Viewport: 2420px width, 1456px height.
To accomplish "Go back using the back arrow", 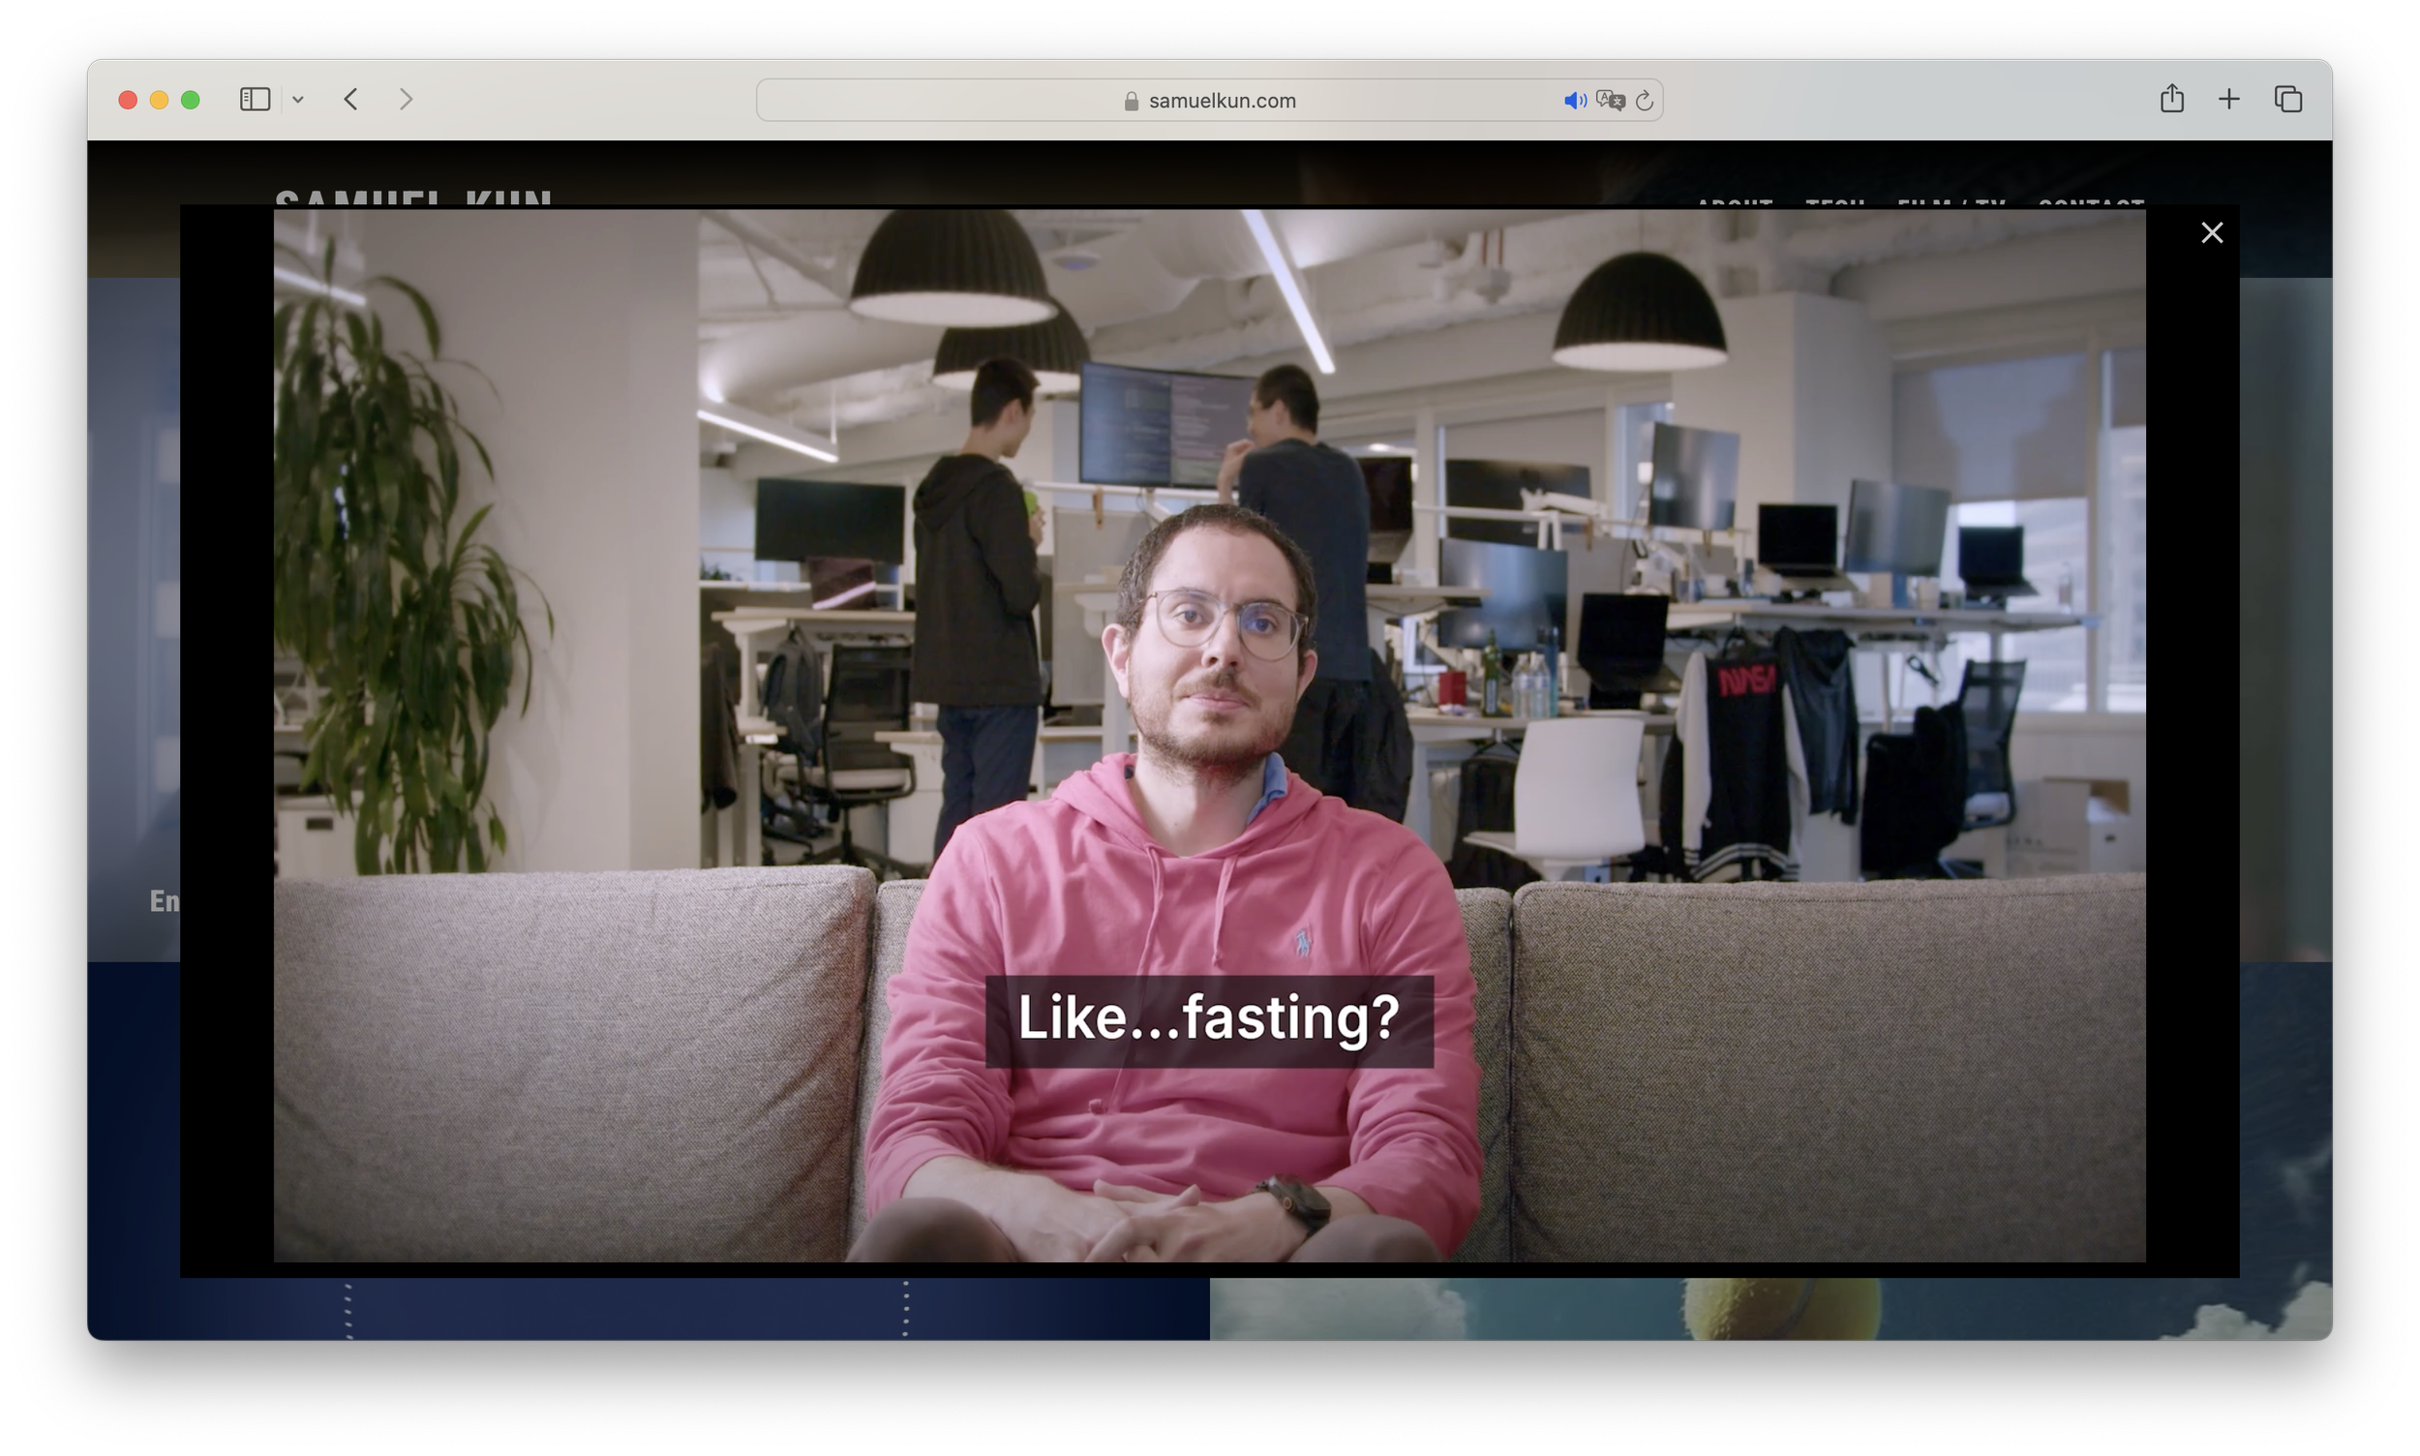I will point(350,99).
